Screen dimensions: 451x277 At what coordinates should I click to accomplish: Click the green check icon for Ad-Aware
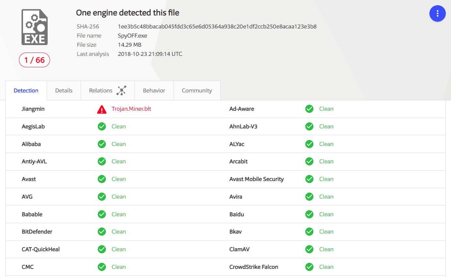tap(309, 109)
